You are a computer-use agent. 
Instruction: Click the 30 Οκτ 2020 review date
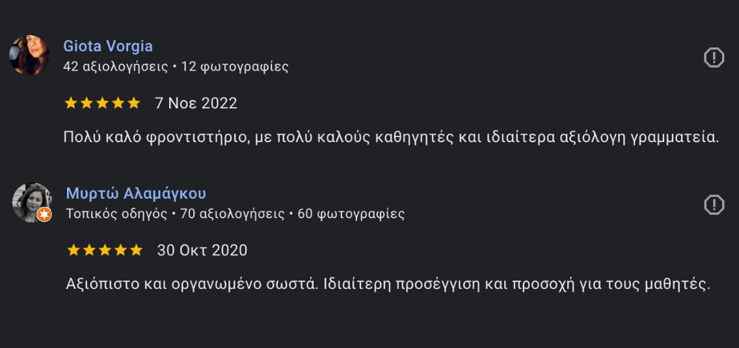(x=202, y=250)
